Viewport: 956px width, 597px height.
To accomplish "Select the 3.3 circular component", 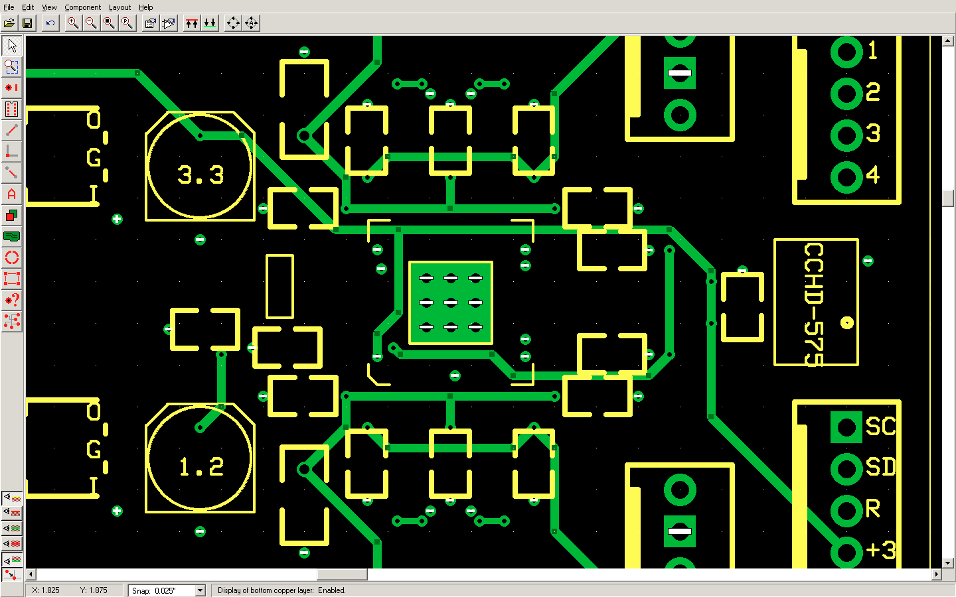I will [x=200, y=166].
